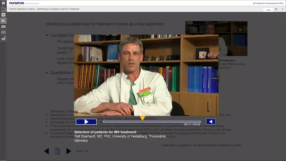Open the open-book library sidebar icon

(3, 32)
